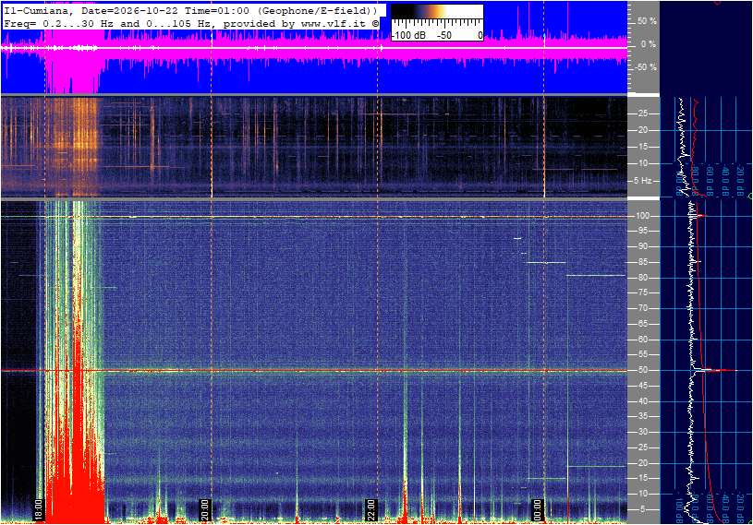The height and width of the screenshot is (525, 753).
Task: Click the -50 % amplitude scale label
Action: point(646,67)
